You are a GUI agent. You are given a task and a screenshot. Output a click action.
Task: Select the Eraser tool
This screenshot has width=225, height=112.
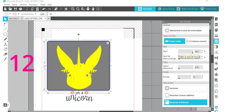5,54
